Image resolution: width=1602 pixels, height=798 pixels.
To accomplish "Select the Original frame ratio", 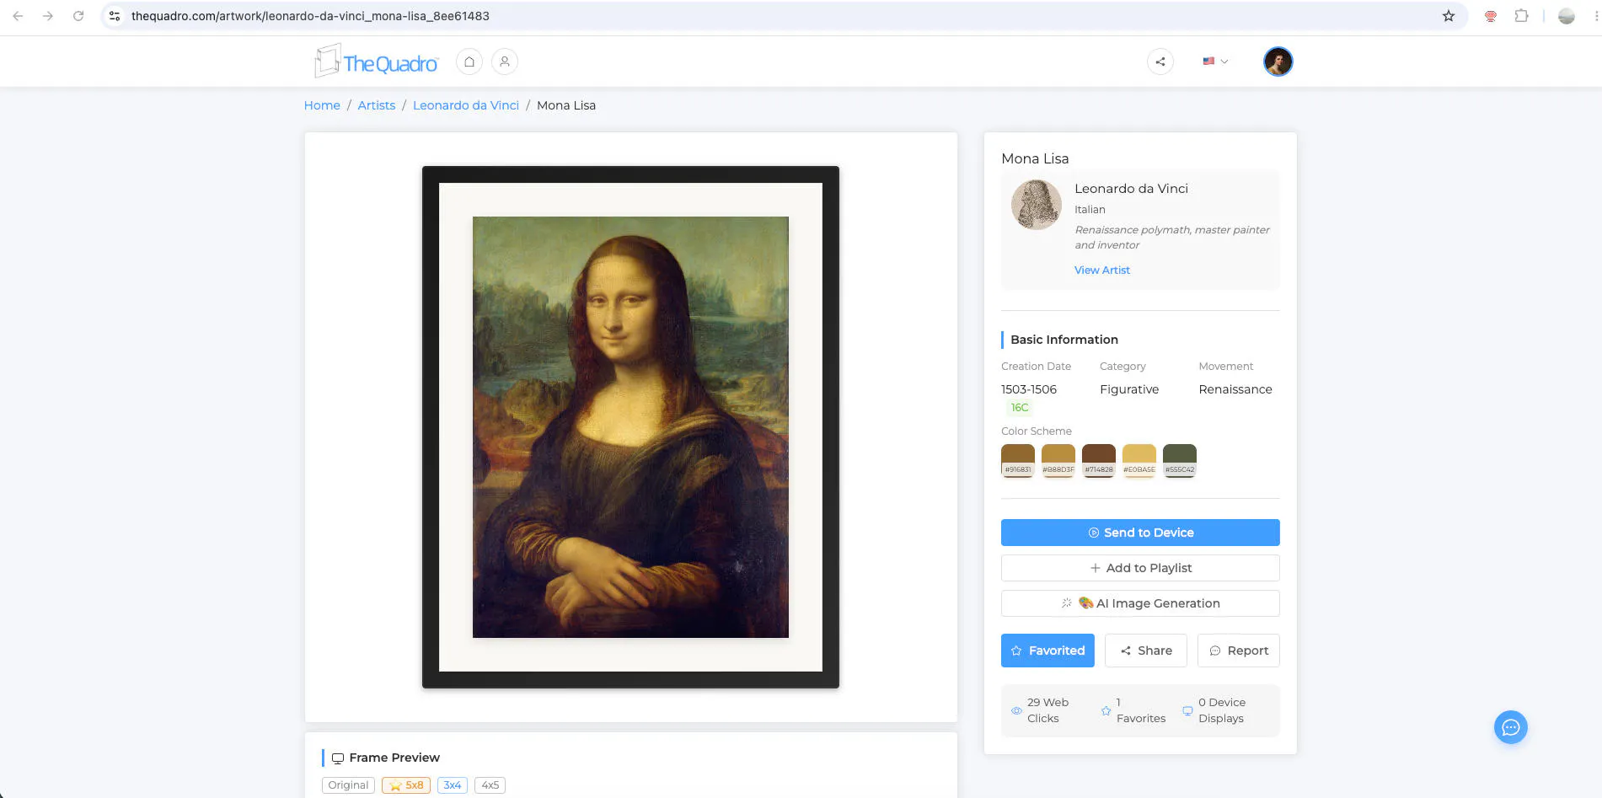I will coord(348,785).
